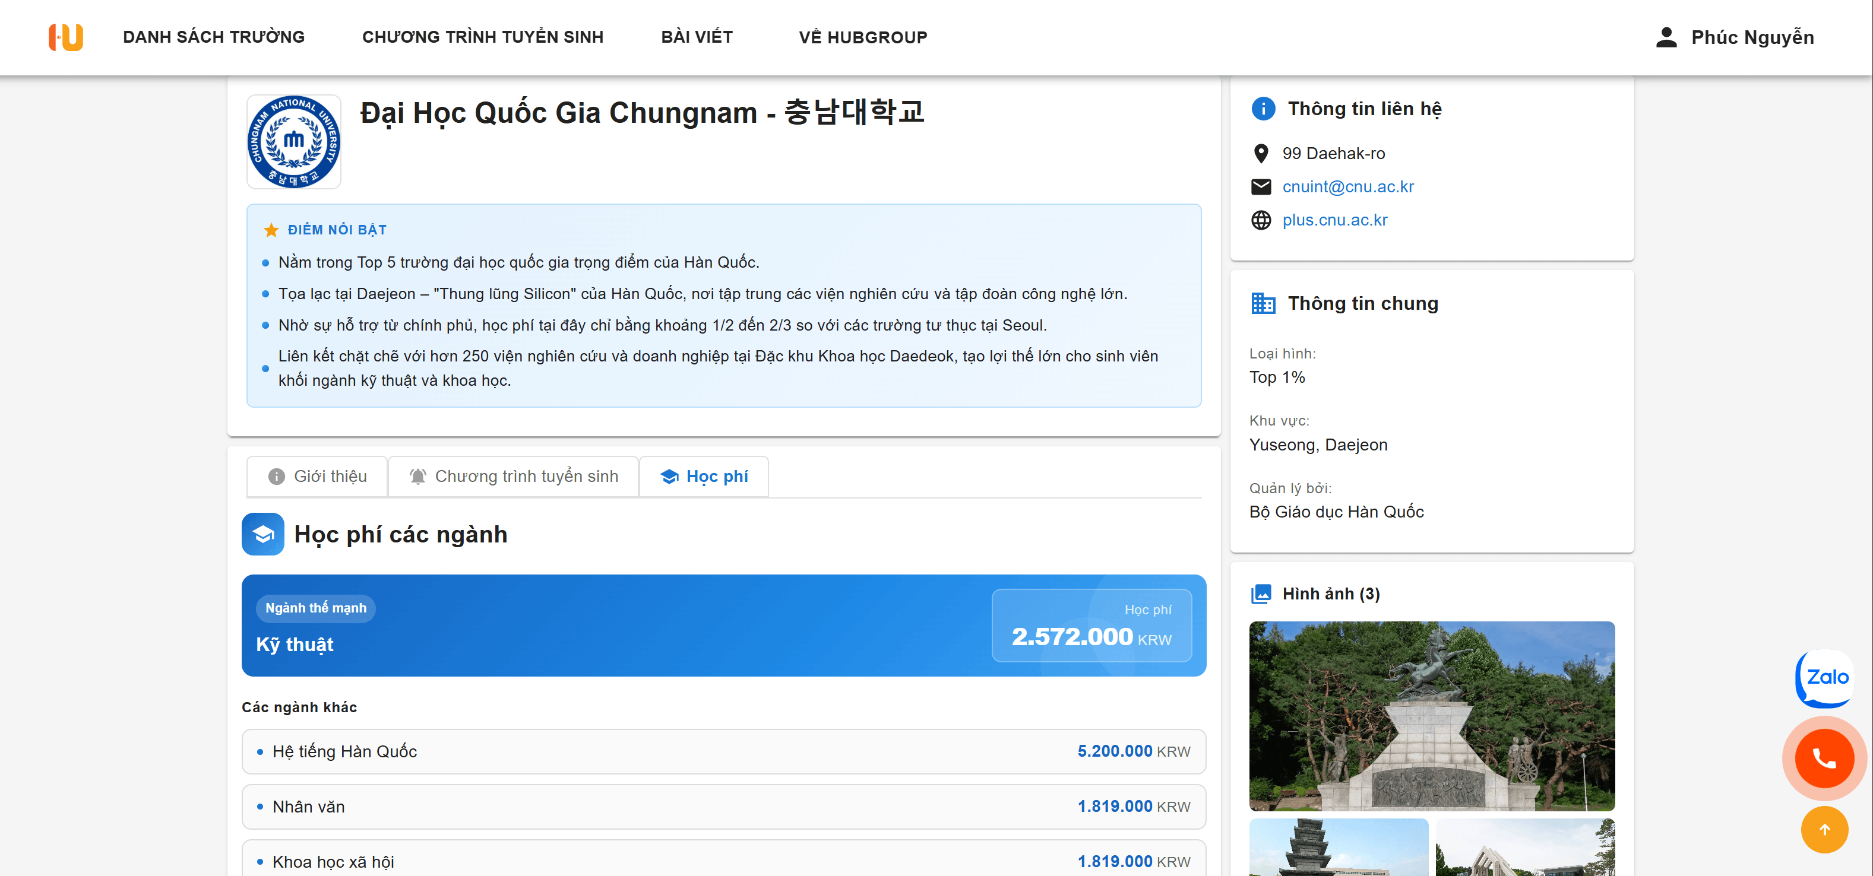The height and width of the screenshot is (876, 1873).
Task: Visit the plus.cnu.ac.kr website link
Action: click(x=1334, y=220)
